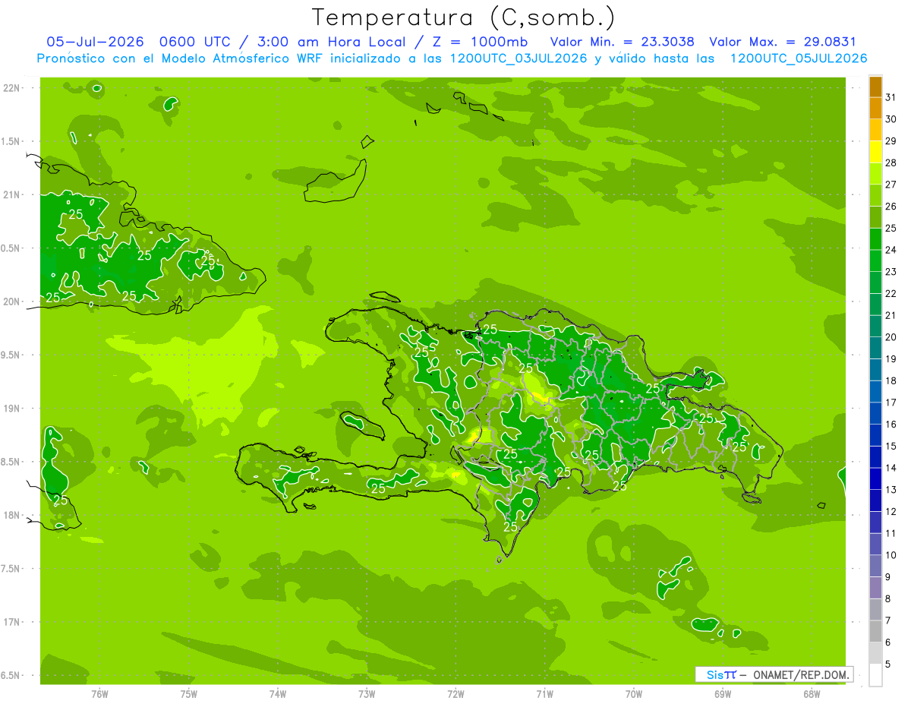
Task: Click the "19N" latitude label
Action: (x=13, y=409)
